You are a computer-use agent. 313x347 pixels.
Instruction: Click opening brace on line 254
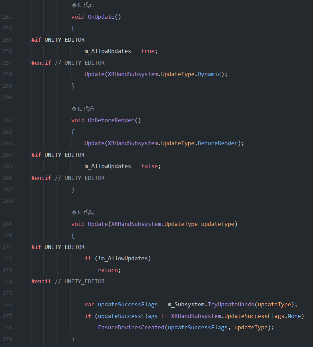(x=73, y=28)
